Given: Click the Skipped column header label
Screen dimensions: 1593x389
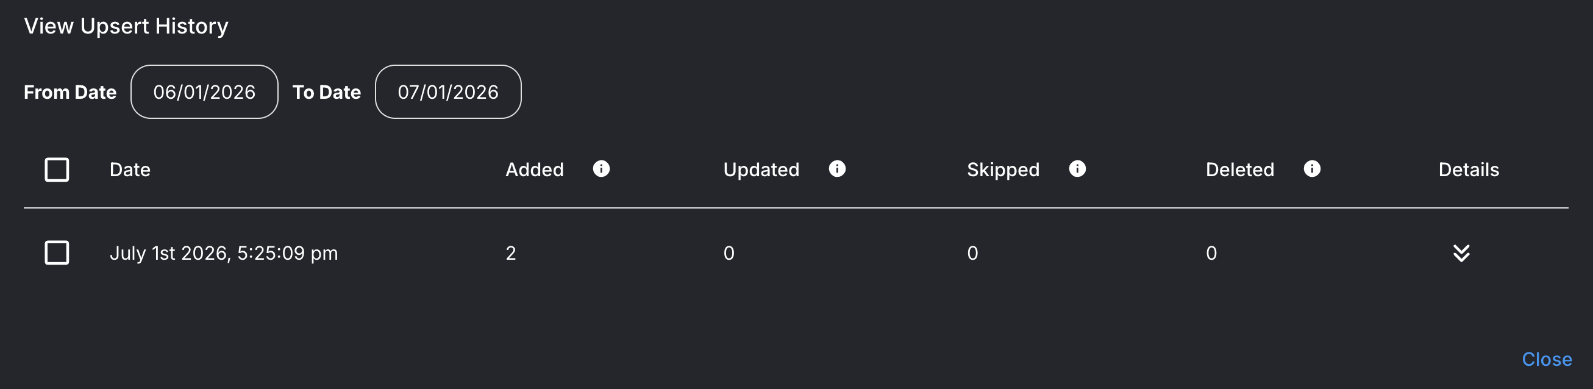Looking at the screenshot, I should (x=1002, y=170).
